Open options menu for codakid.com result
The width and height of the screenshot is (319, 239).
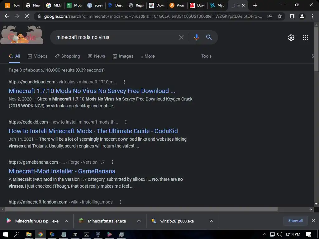click(126, 122)
